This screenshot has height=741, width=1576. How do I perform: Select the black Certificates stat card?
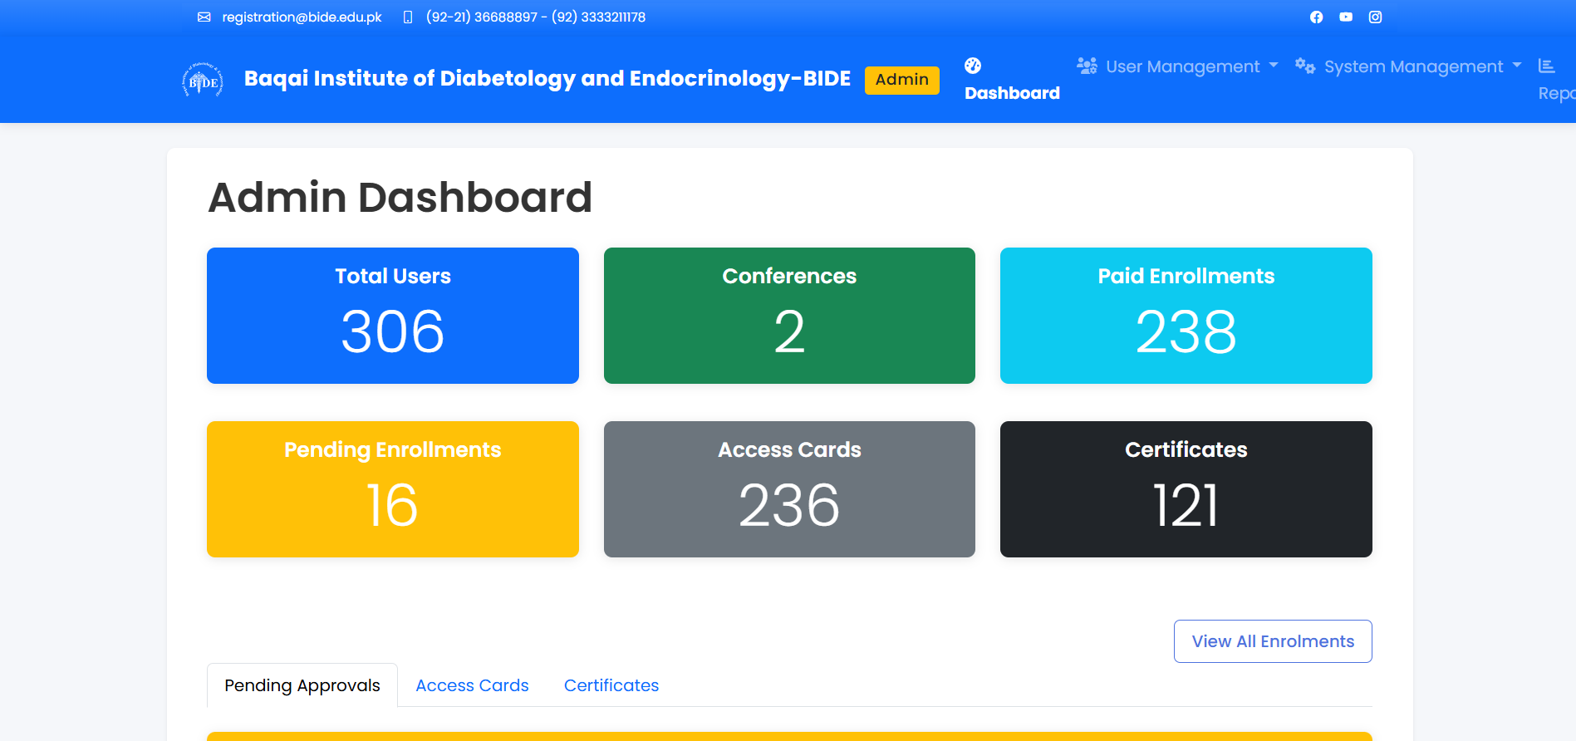pos(1186,489)
